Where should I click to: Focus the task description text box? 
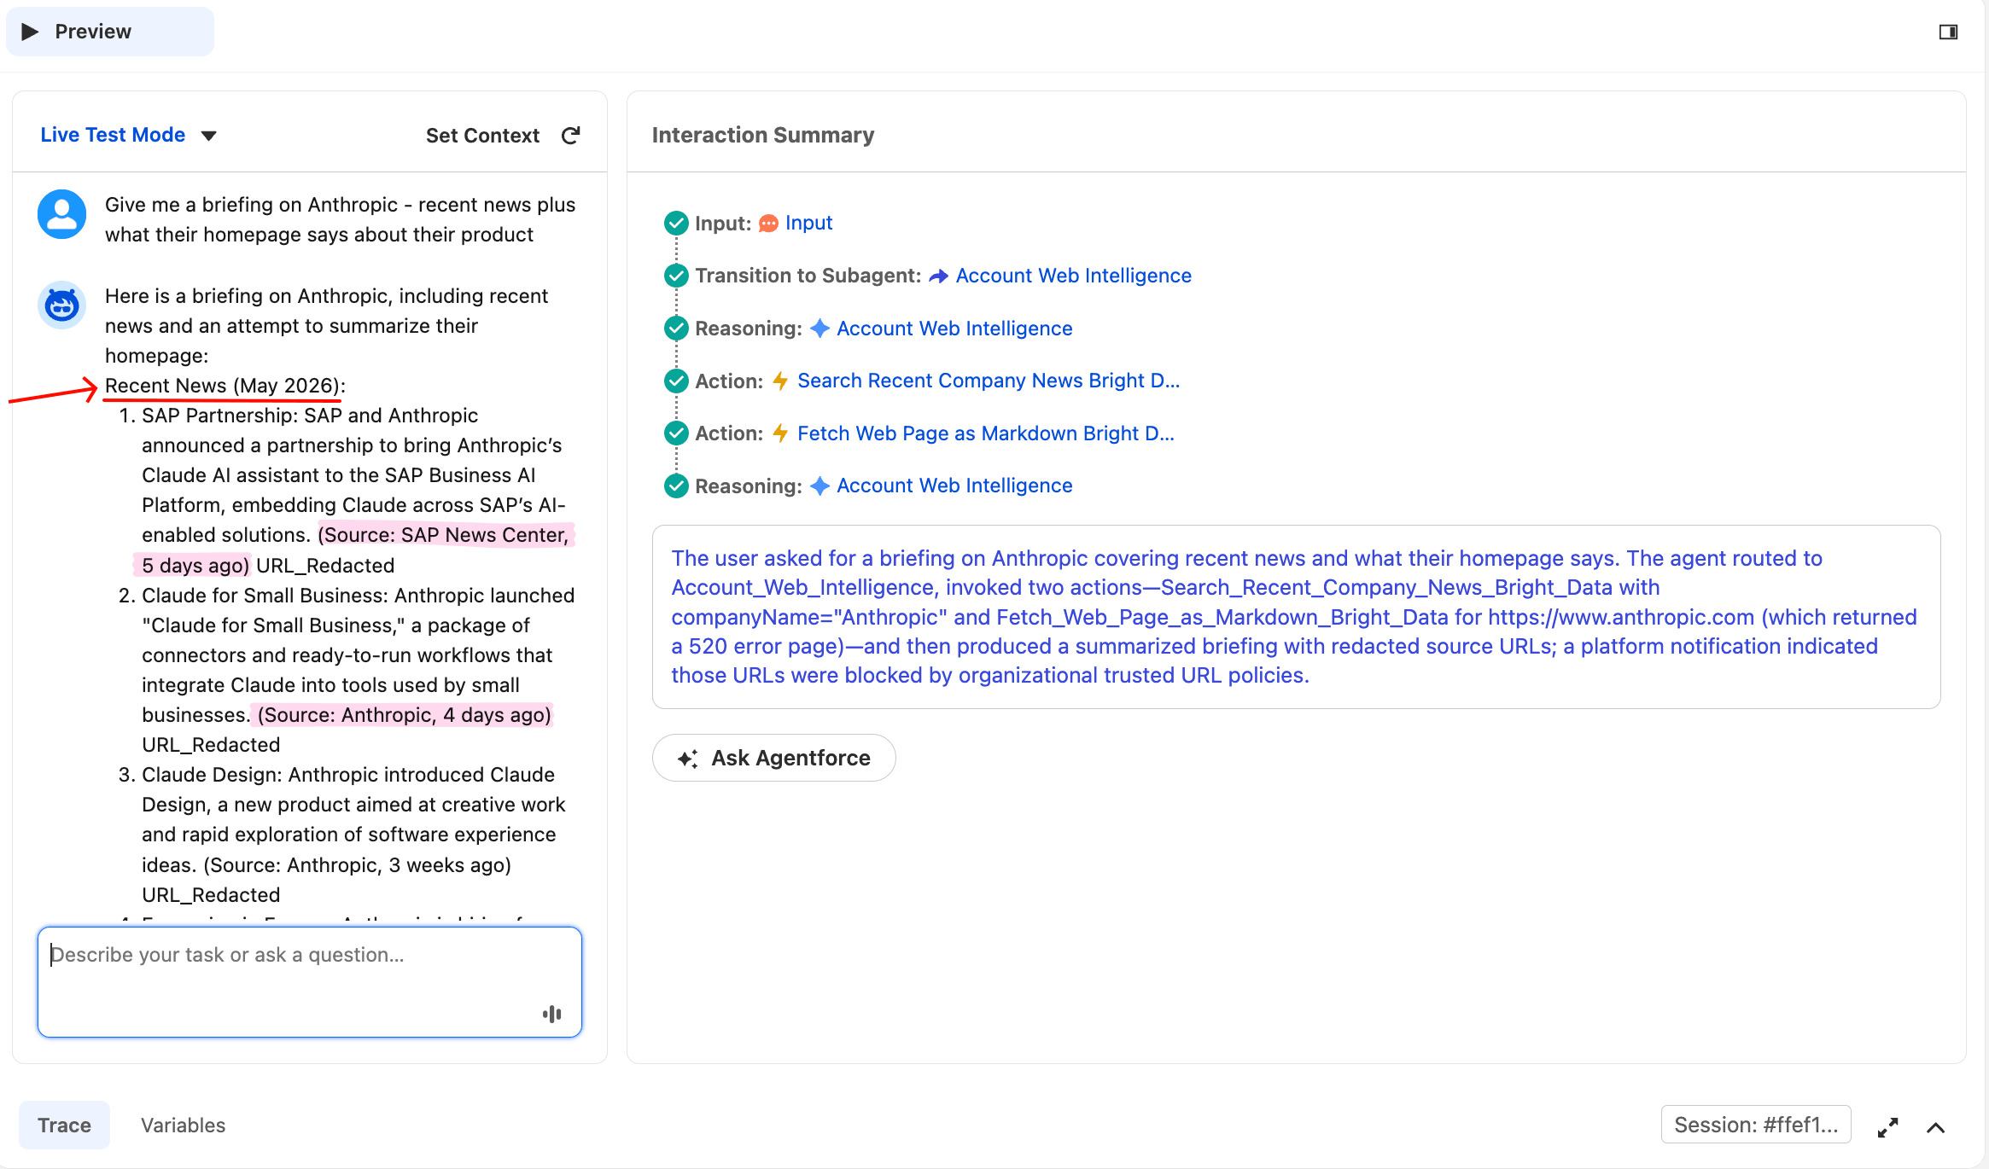(310, 982)
